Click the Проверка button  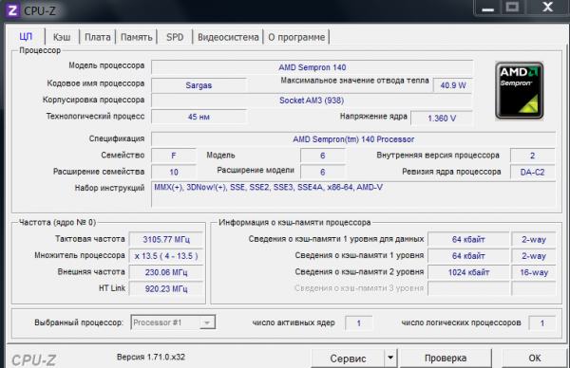pos(446,359)
